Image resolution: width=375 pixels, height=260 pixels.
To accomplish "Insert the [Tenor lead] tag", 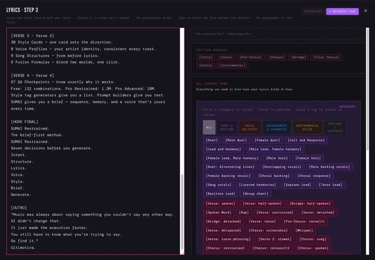I will [x=330, y=185].
